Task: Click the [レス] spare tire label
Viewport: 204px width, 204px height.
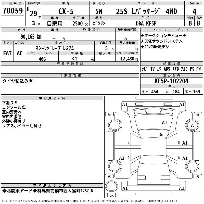Action: 111,195
